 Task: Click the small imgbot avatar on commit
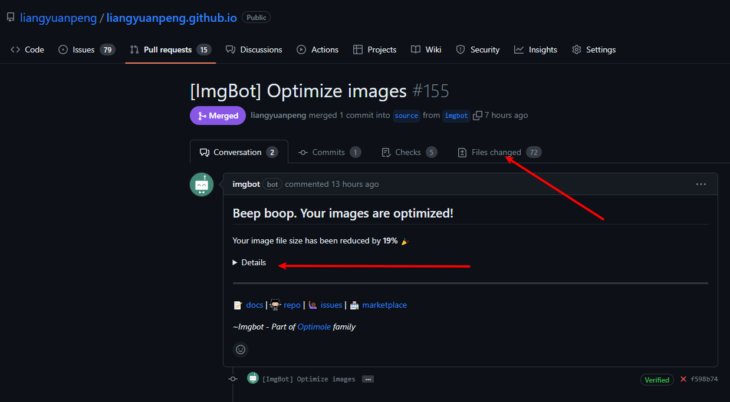coord(253,378)
